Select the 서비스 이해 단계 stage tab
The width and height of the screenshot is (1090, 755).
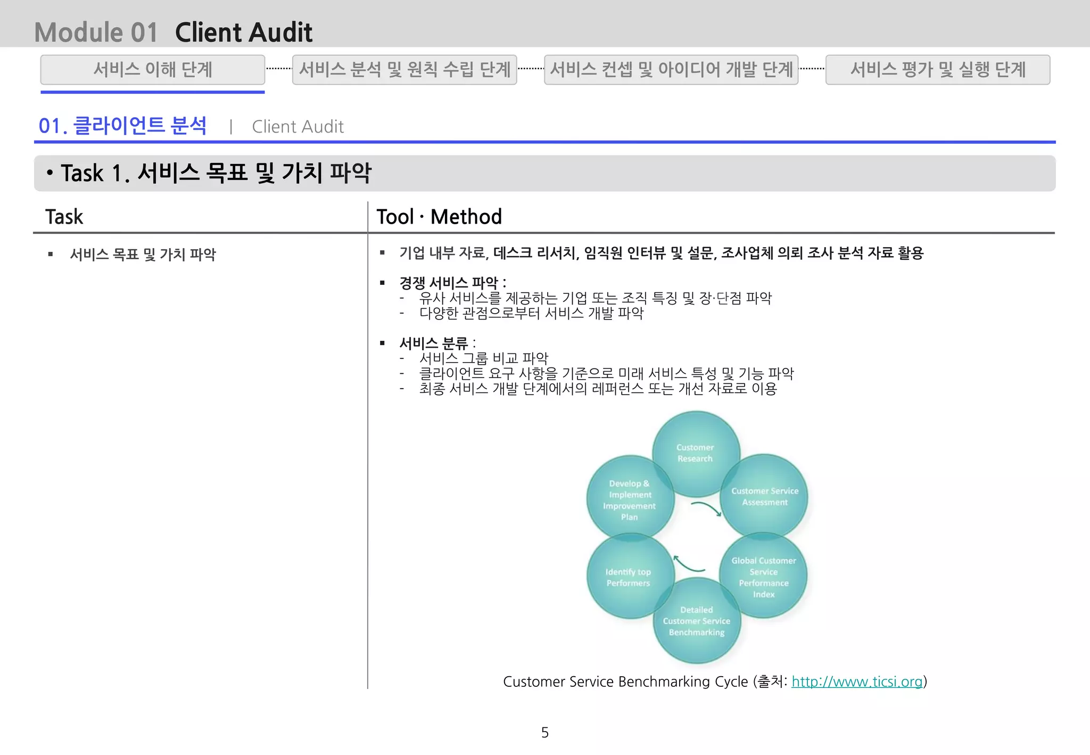point(153,70)
